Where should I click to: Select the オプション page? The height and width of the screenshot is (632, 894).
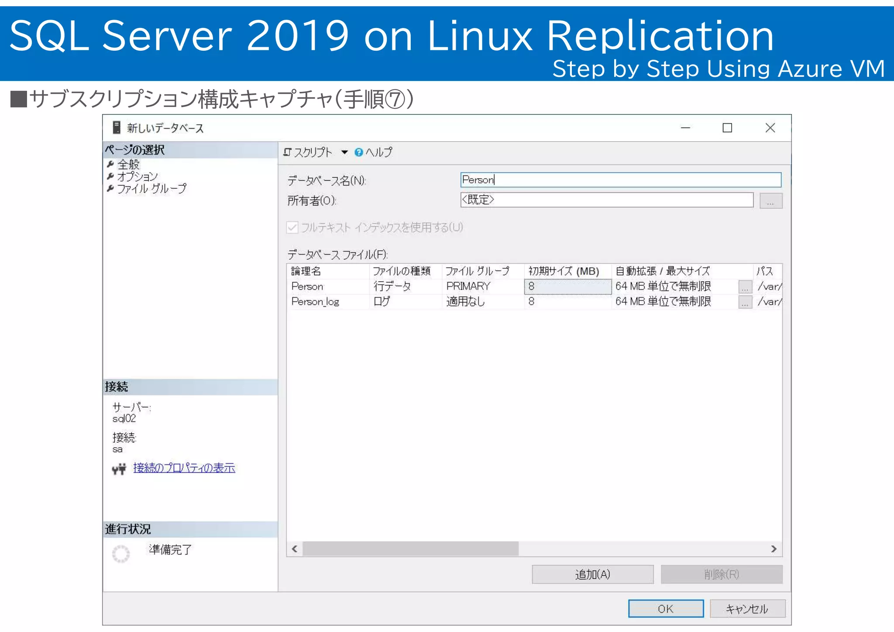coord(138,176)
